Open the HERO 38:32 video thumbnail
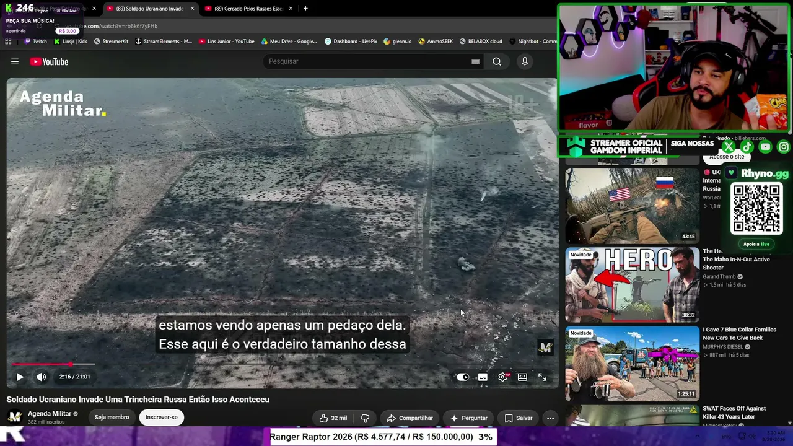The height and width of the screenshot is (446, 793). (632, 285)
